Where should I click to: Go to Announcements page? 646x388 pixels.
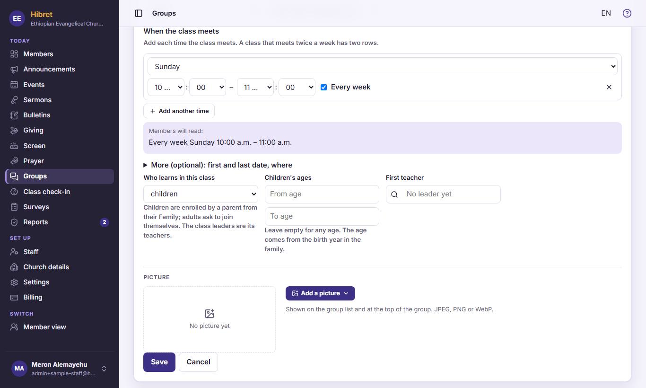[60, 69]
